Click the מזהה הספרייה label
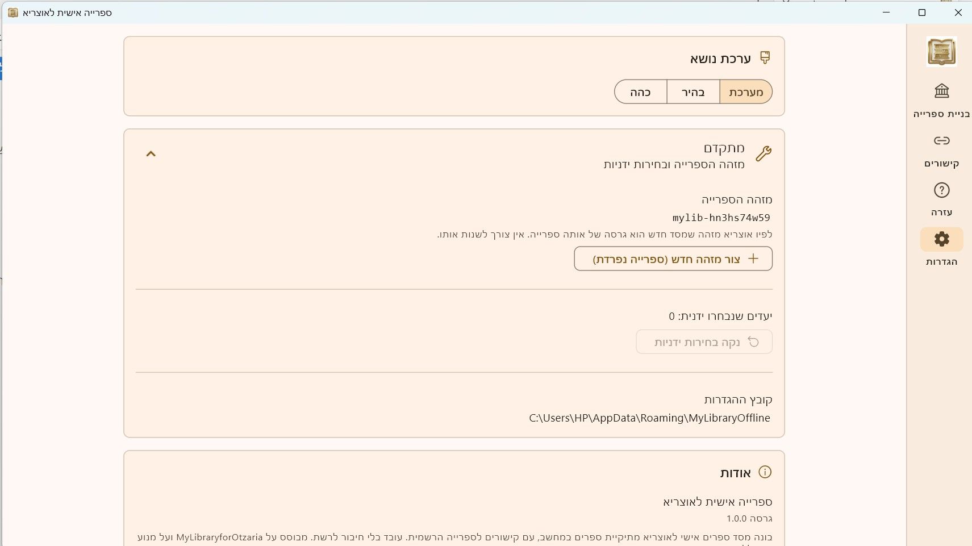 [737, 200]
